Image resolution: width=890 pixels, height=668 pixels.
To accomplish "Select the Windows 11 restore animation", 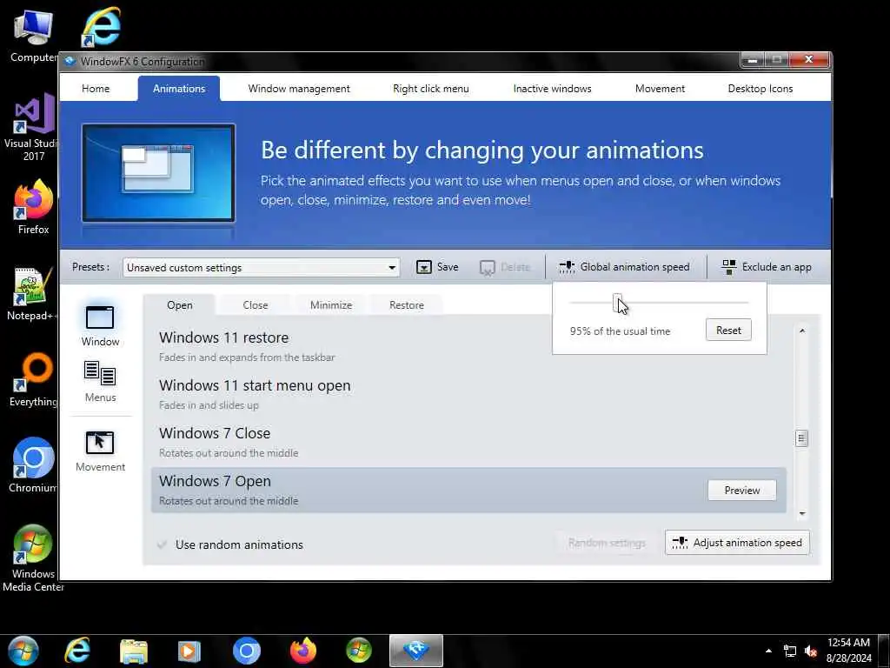I will [x=468, y=346].
